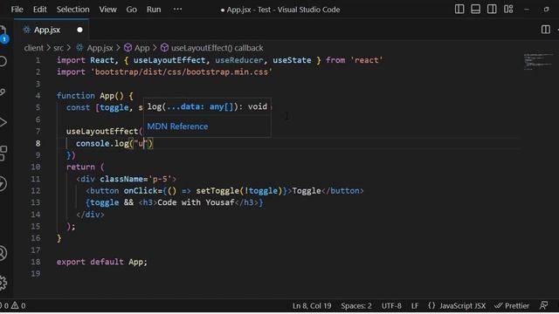This screenshot has width=559, height=314.
Task: Change indentation via 'Spaces: 2'
Action: coord(355,306)
